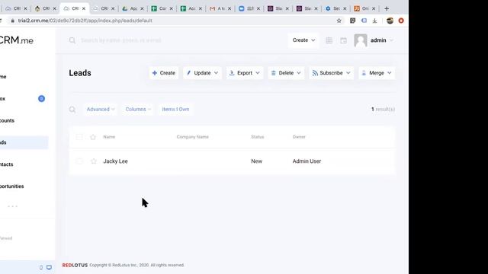Open the Delete dropdown

click(286, 73)
